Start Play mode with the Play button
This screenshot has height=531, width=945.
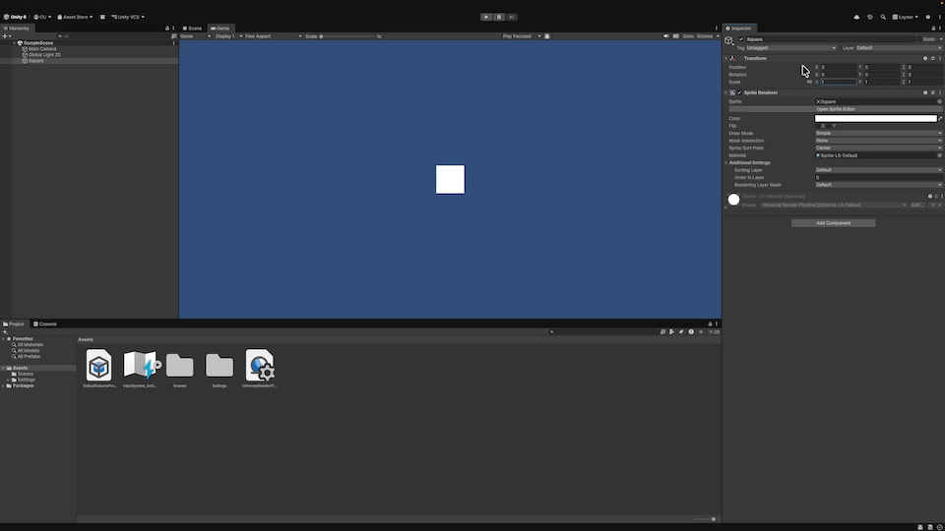[485, 17]
